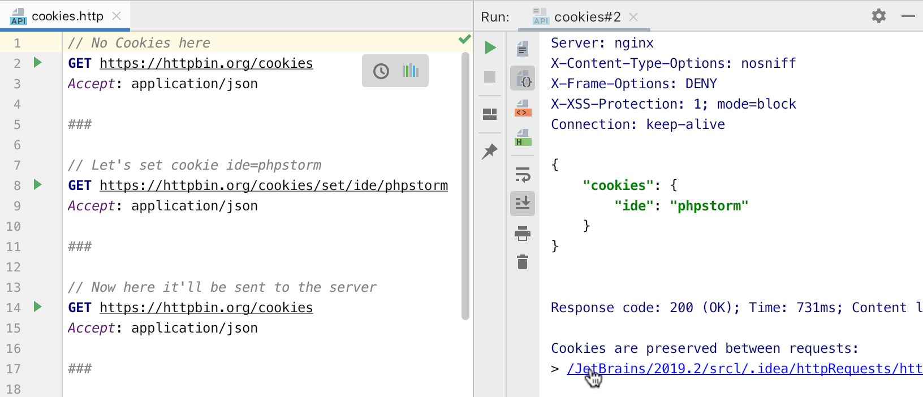The height and width of the screenshot is (397, 923).
Task: Pin the Run tab with the pin icon
Action: 490,151
